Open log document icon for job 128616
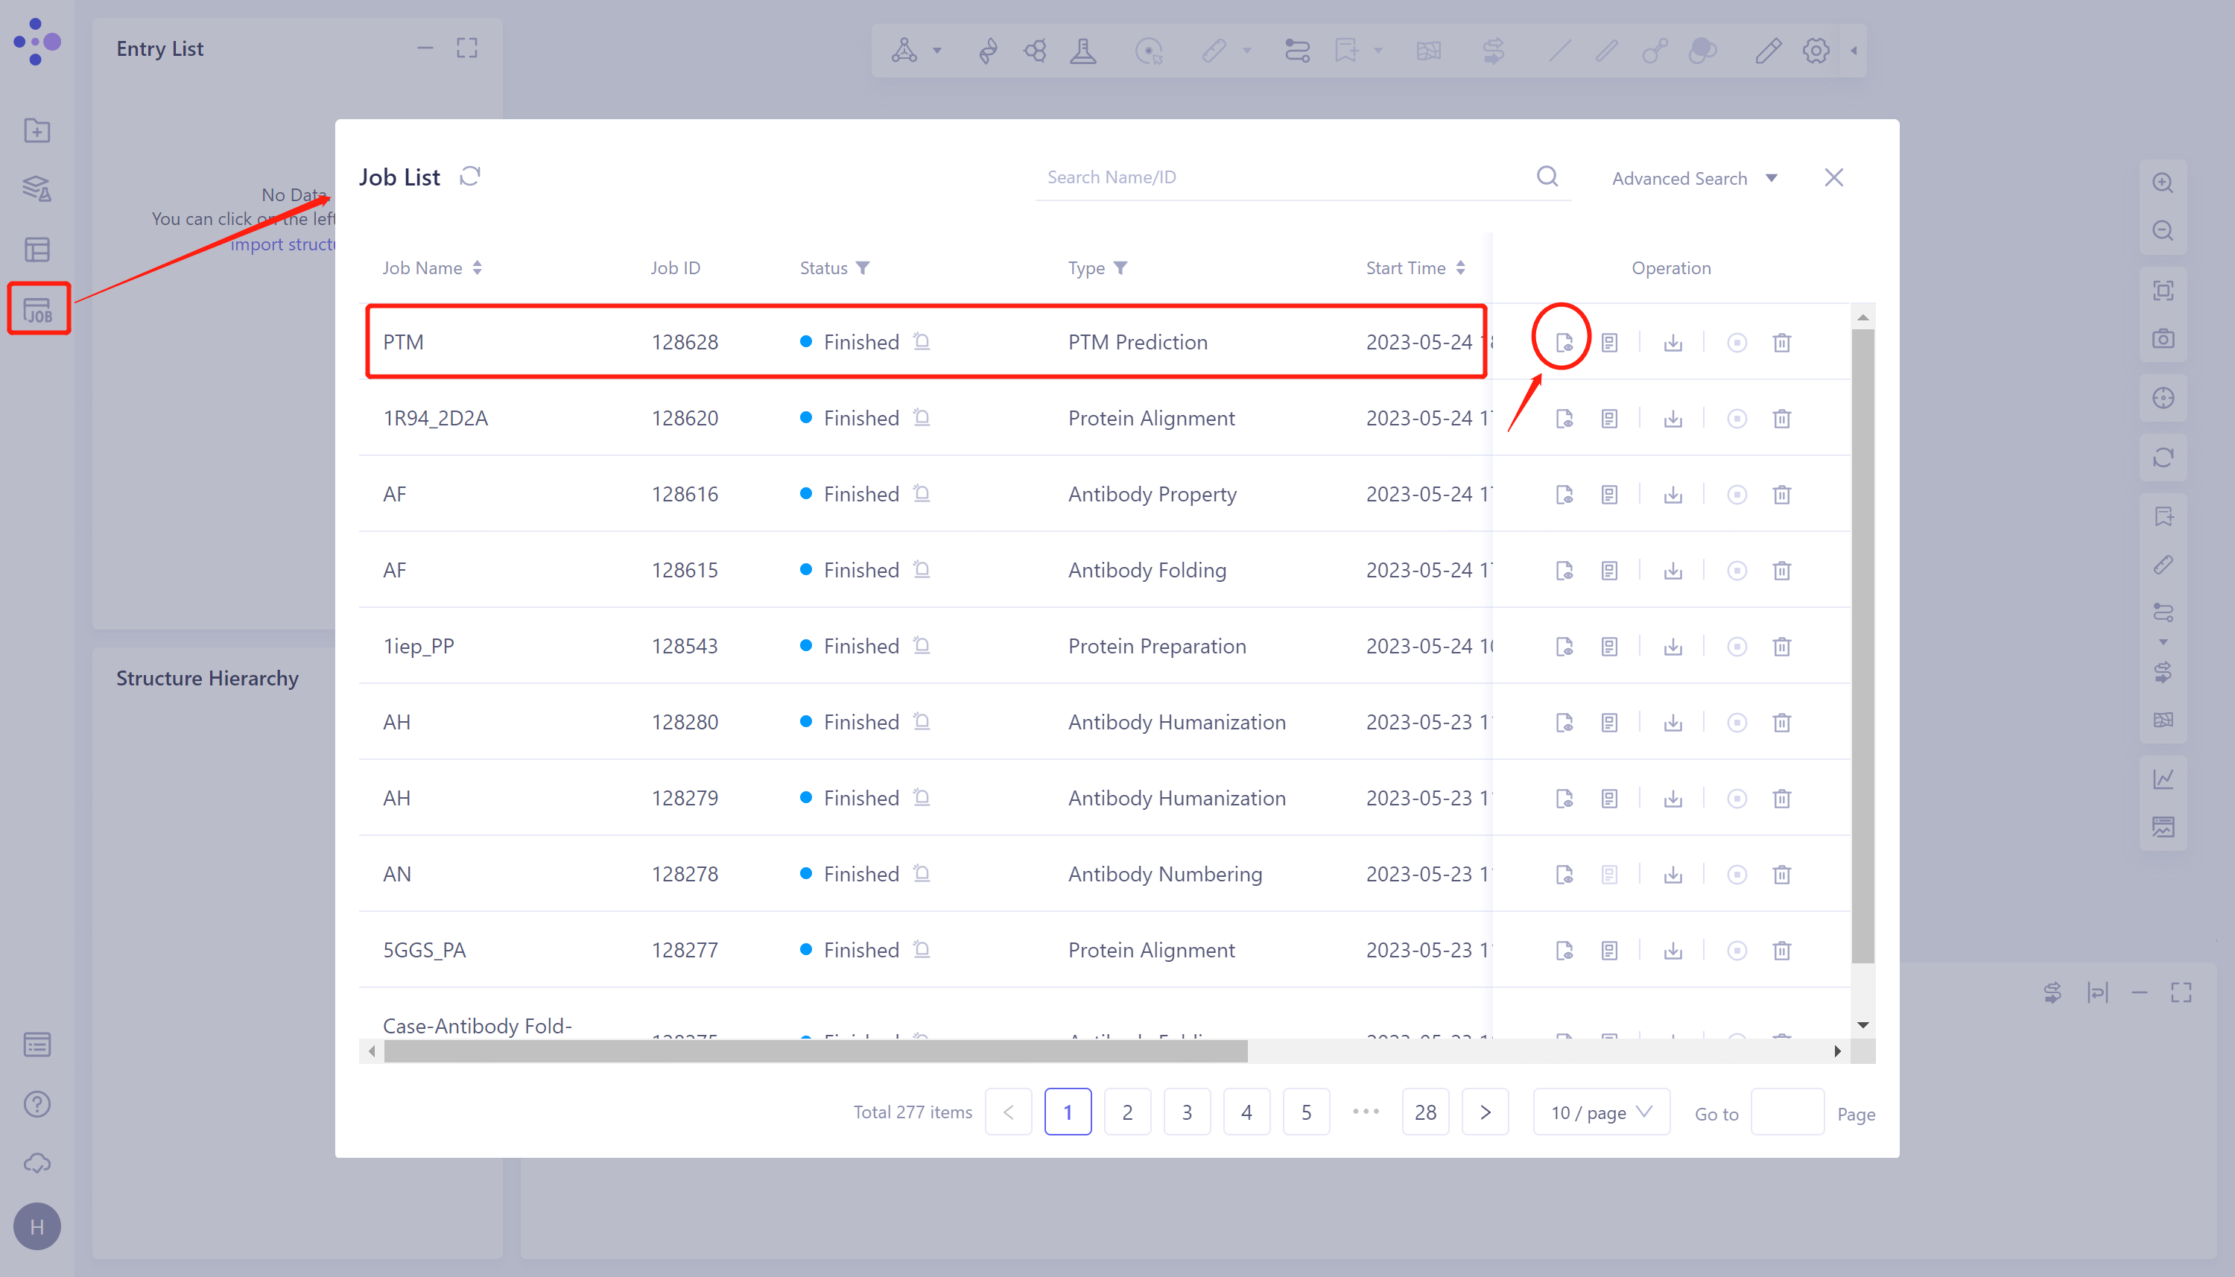 (1609, 495)
